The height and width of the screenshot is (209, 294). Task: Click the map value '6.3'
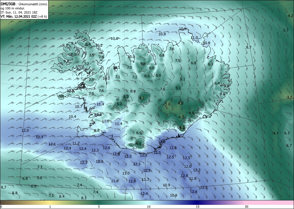point(211,64)
